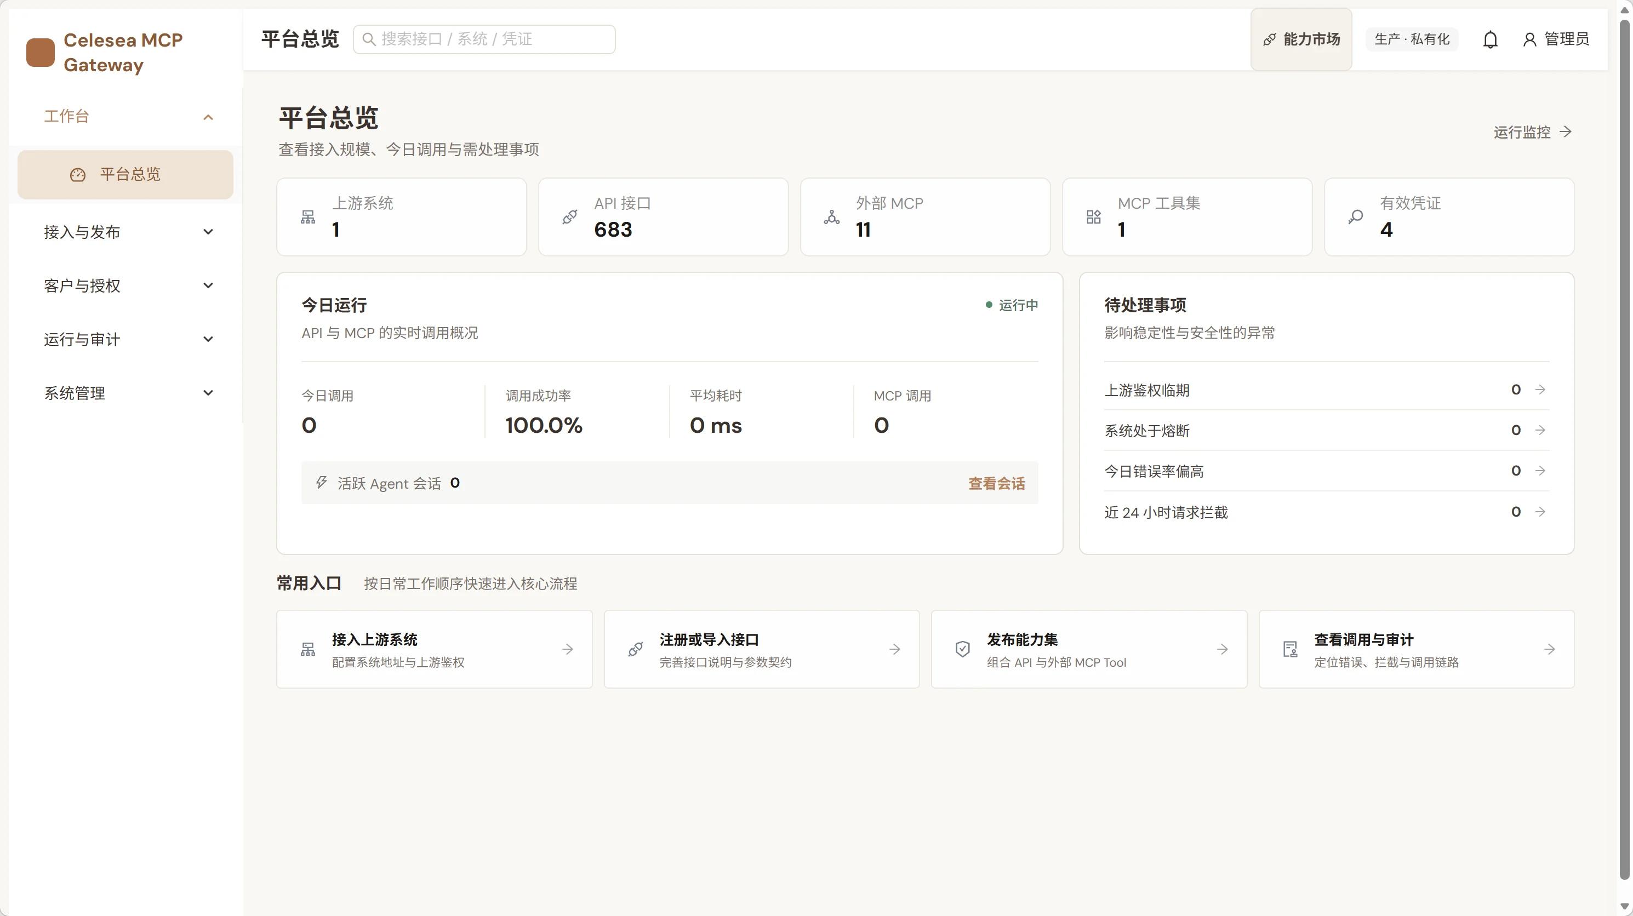Viewport: 1633px width, 916px height.
Task: Click the 查看会话 link
Action: point(997,484)
